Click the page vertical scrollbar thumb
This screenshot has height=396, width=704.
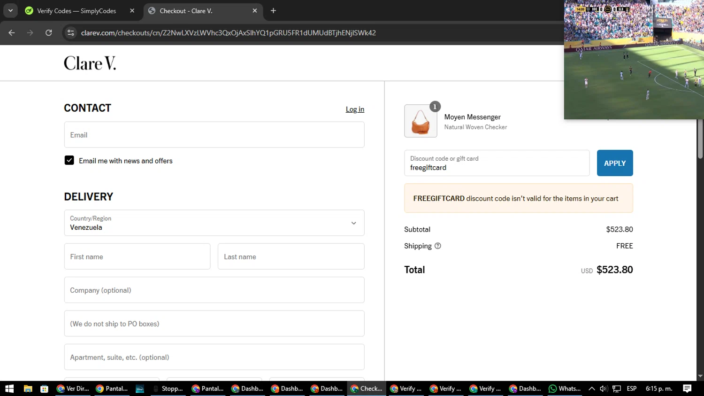tap(700, 139)
